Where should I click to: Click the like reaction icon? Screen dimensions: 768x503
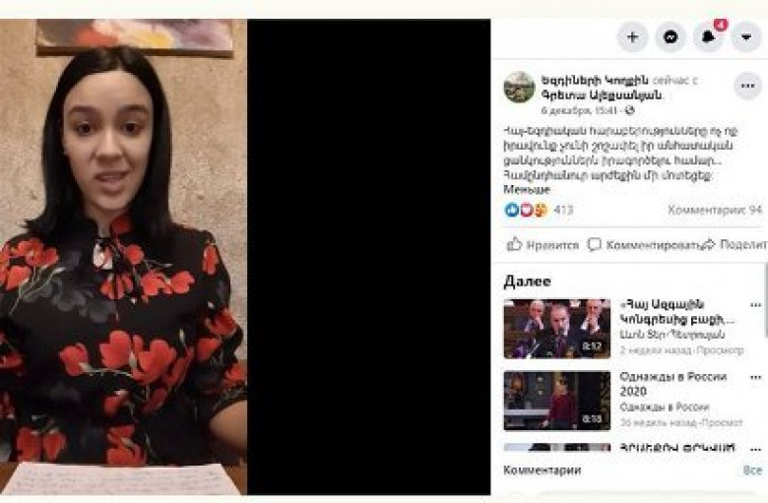(511, 210)
